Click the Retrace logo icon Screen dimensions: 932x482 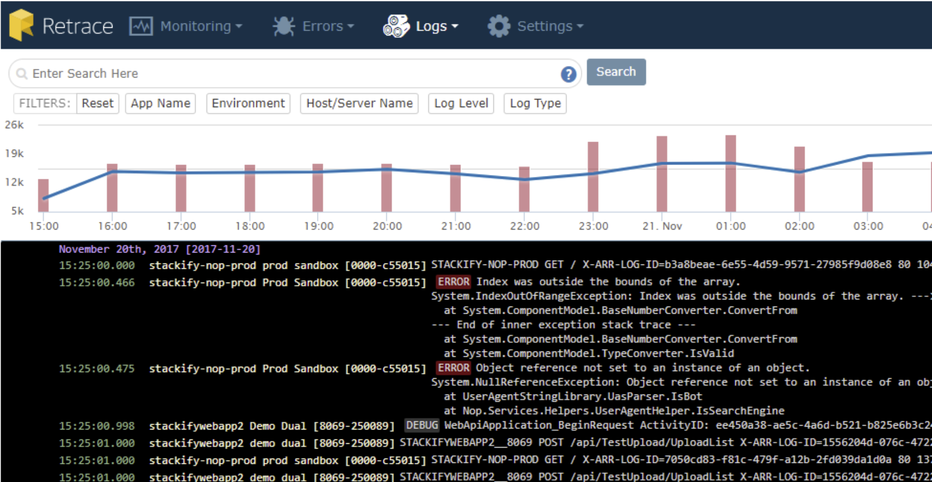[22, 25]
